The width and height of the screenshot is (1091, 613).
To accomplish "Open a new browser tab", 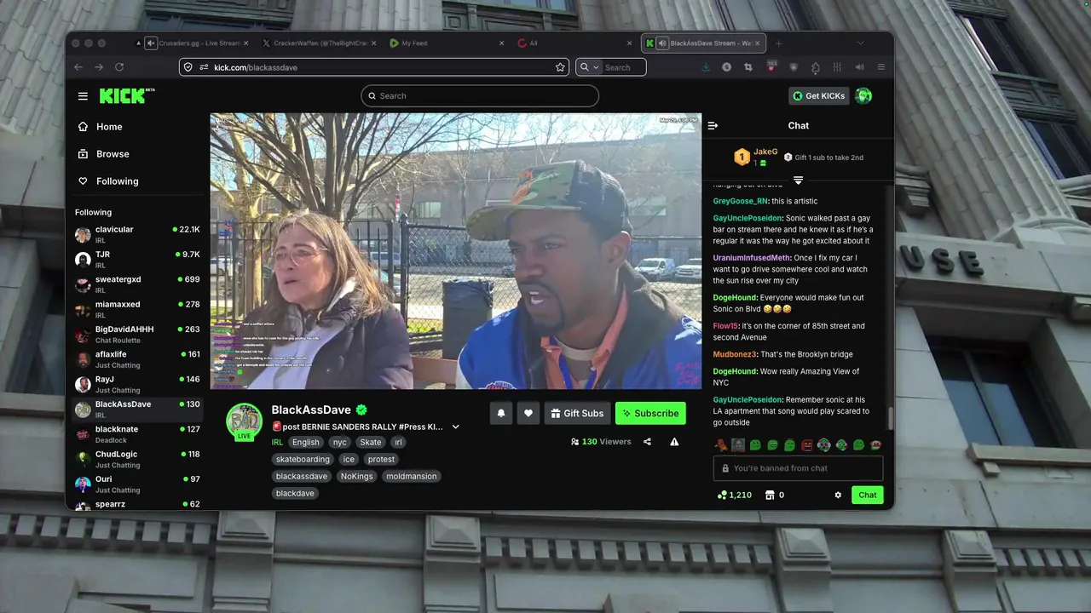I will (778, 43).
